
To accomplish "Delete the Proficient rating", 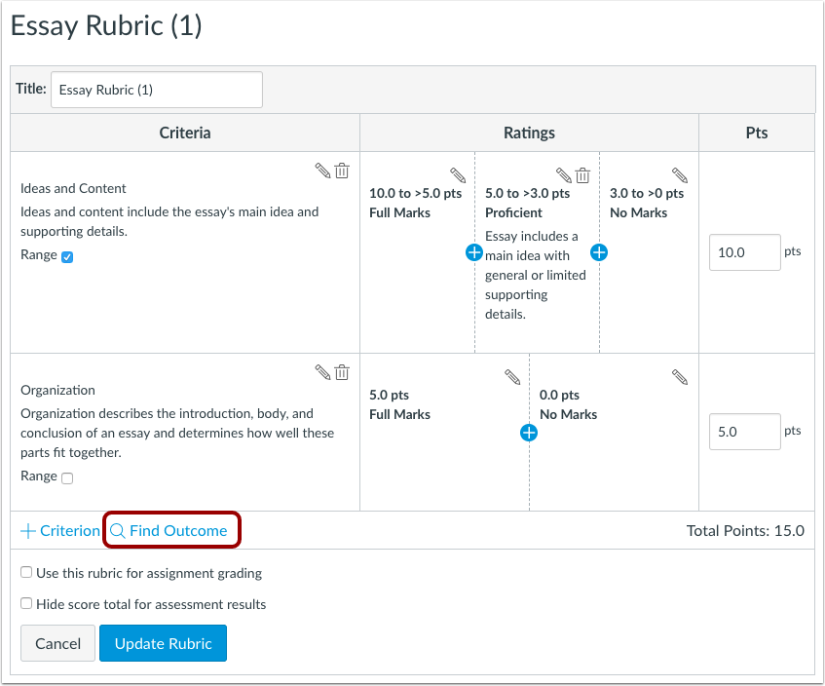I will coord(582,175).
